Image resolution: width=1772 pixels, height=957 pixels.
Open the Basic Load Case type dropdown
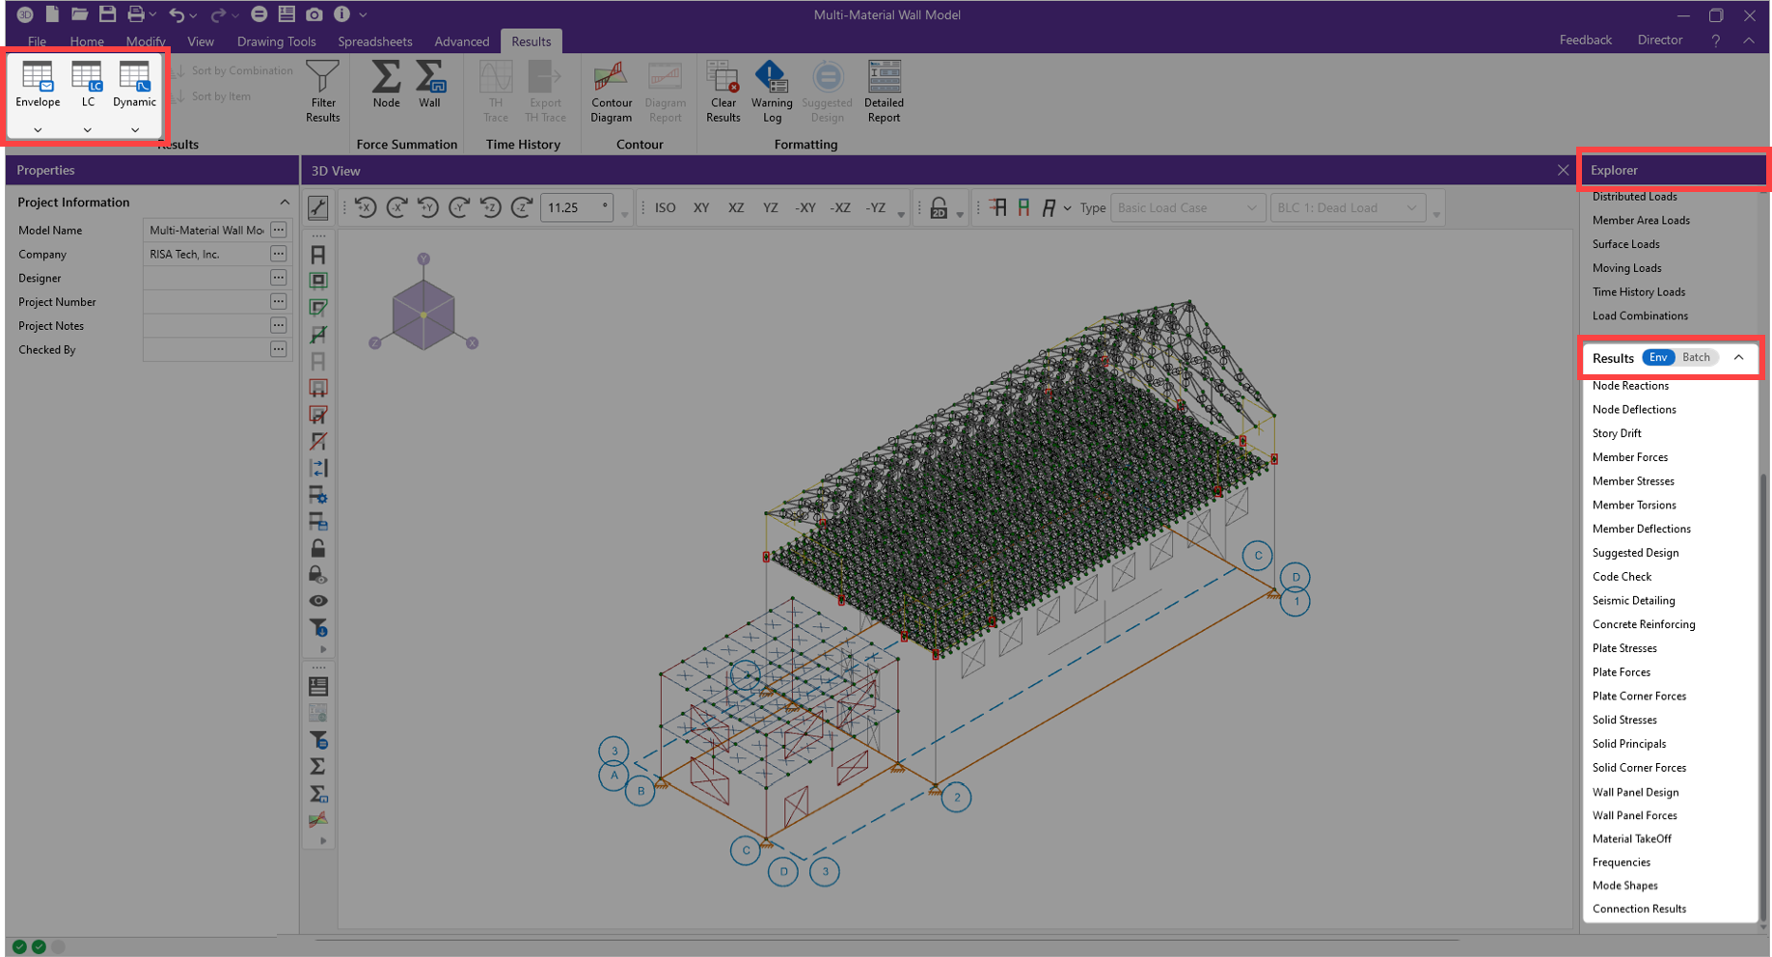tap(1186, 208)
